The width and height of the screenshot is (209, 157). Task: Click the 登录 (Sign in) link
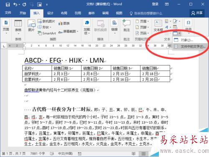[x=155, y=4]
